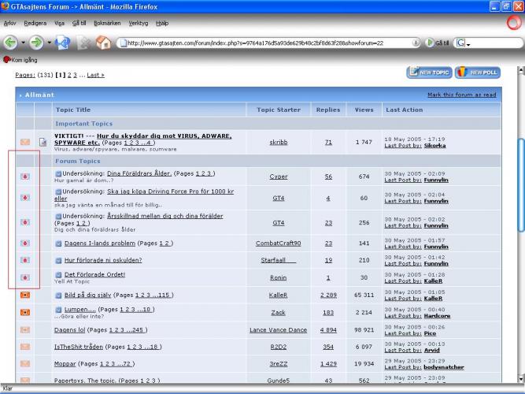525x394 pixels.
Task: Open the Home page icon
Action: coord(103,43)
